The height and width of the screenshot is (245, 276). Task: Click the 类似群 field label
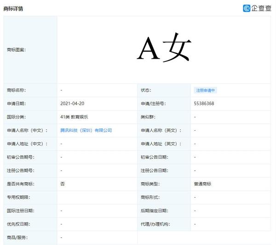point(147,117)
